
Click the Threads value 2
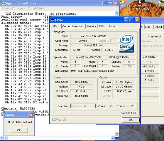point(132,106)
